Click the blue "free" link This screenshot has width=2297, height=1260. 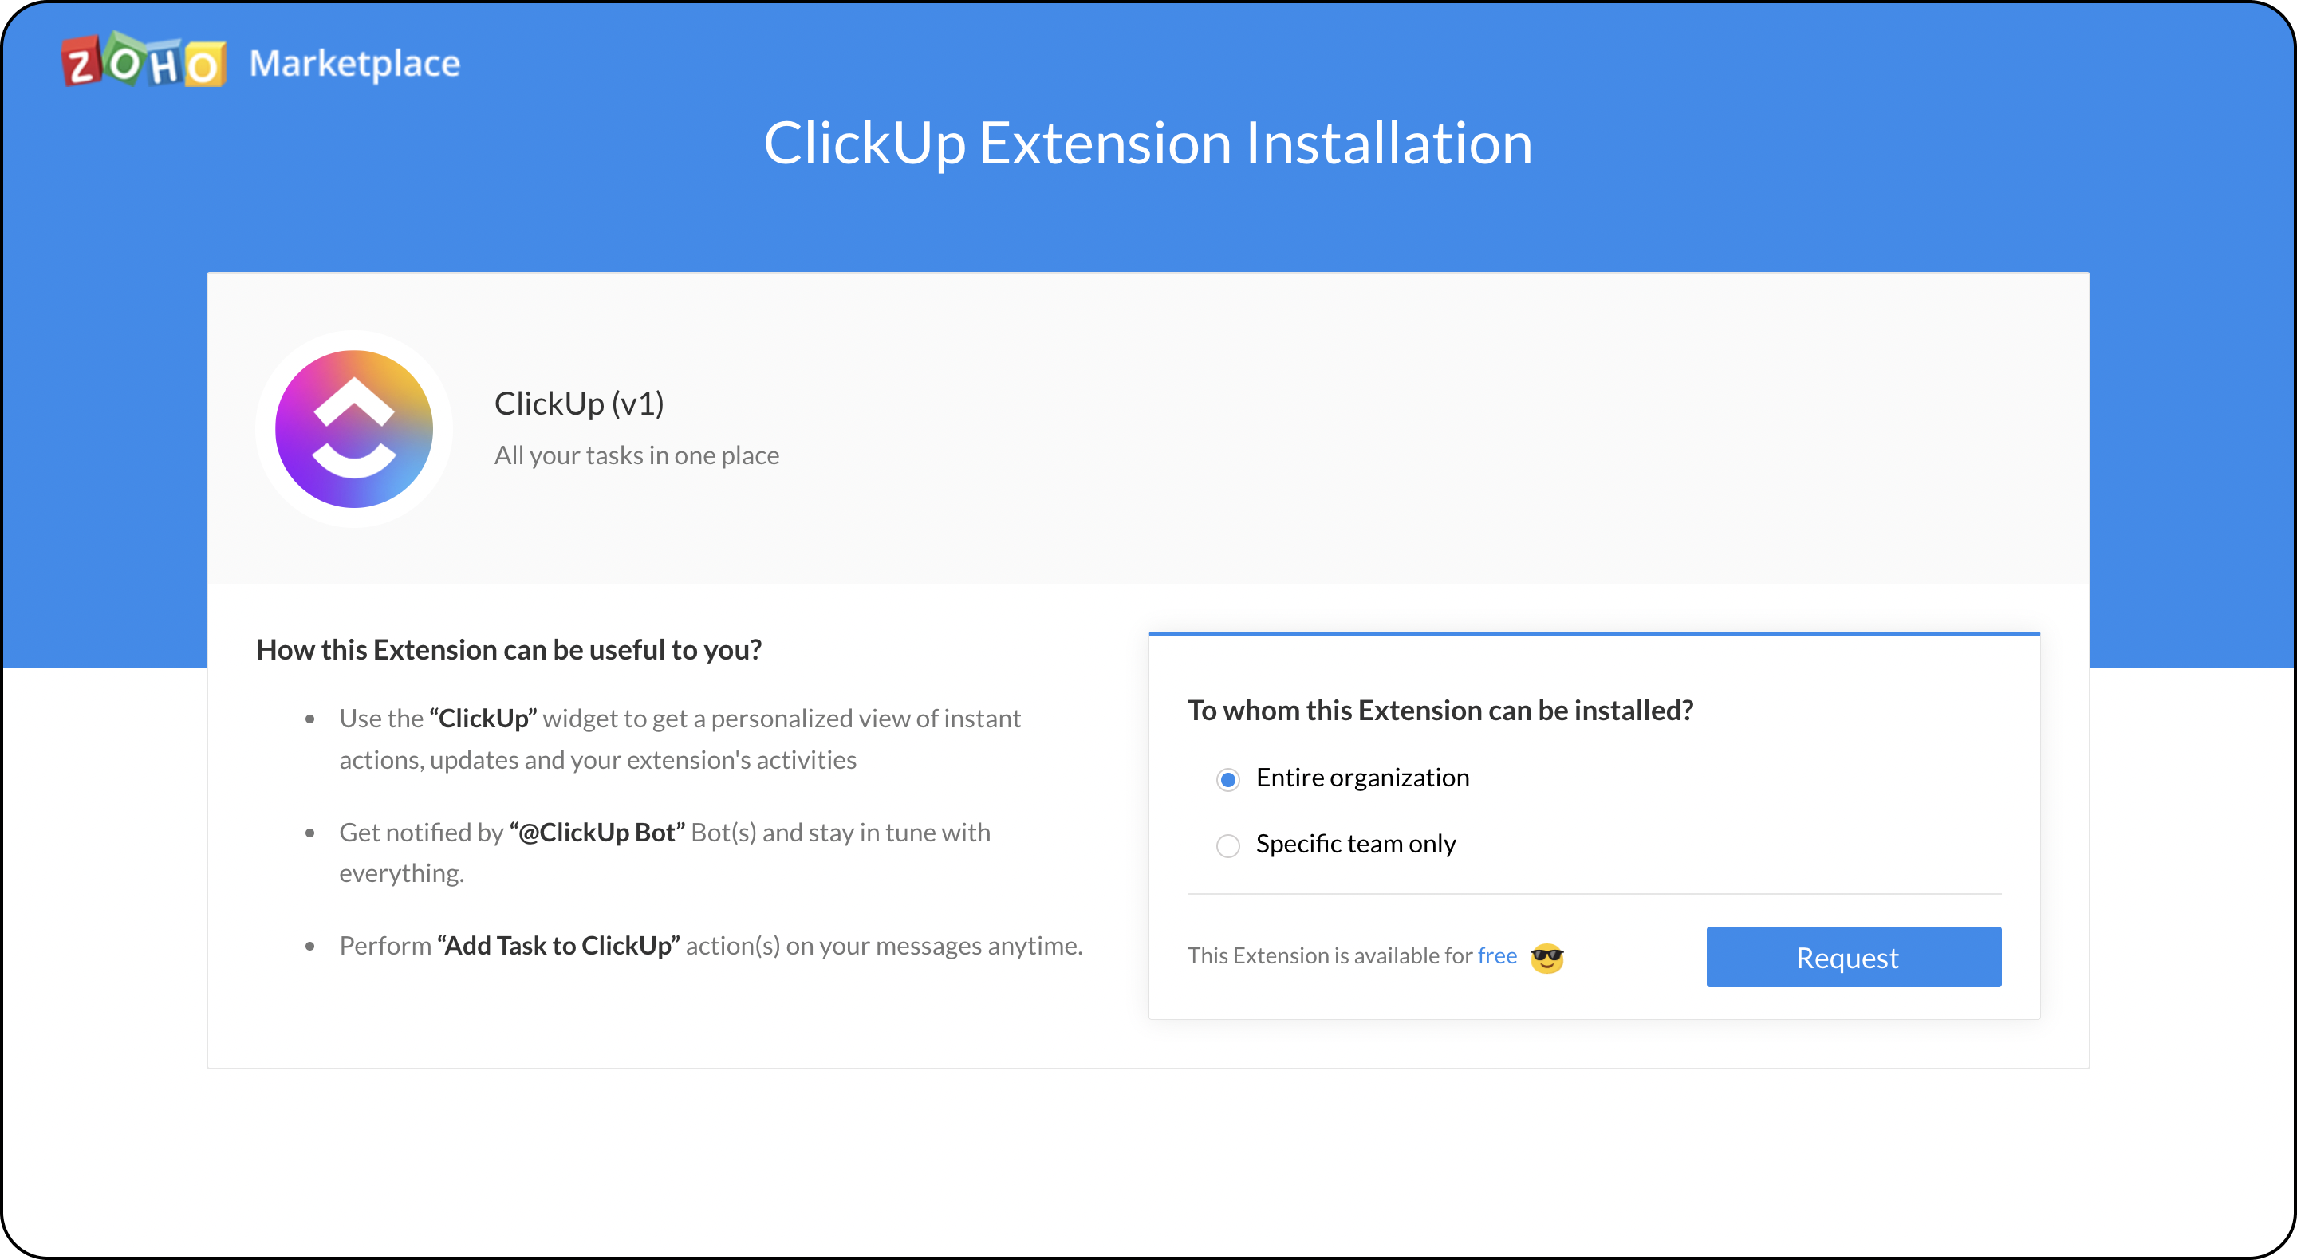pos(1497,955)
